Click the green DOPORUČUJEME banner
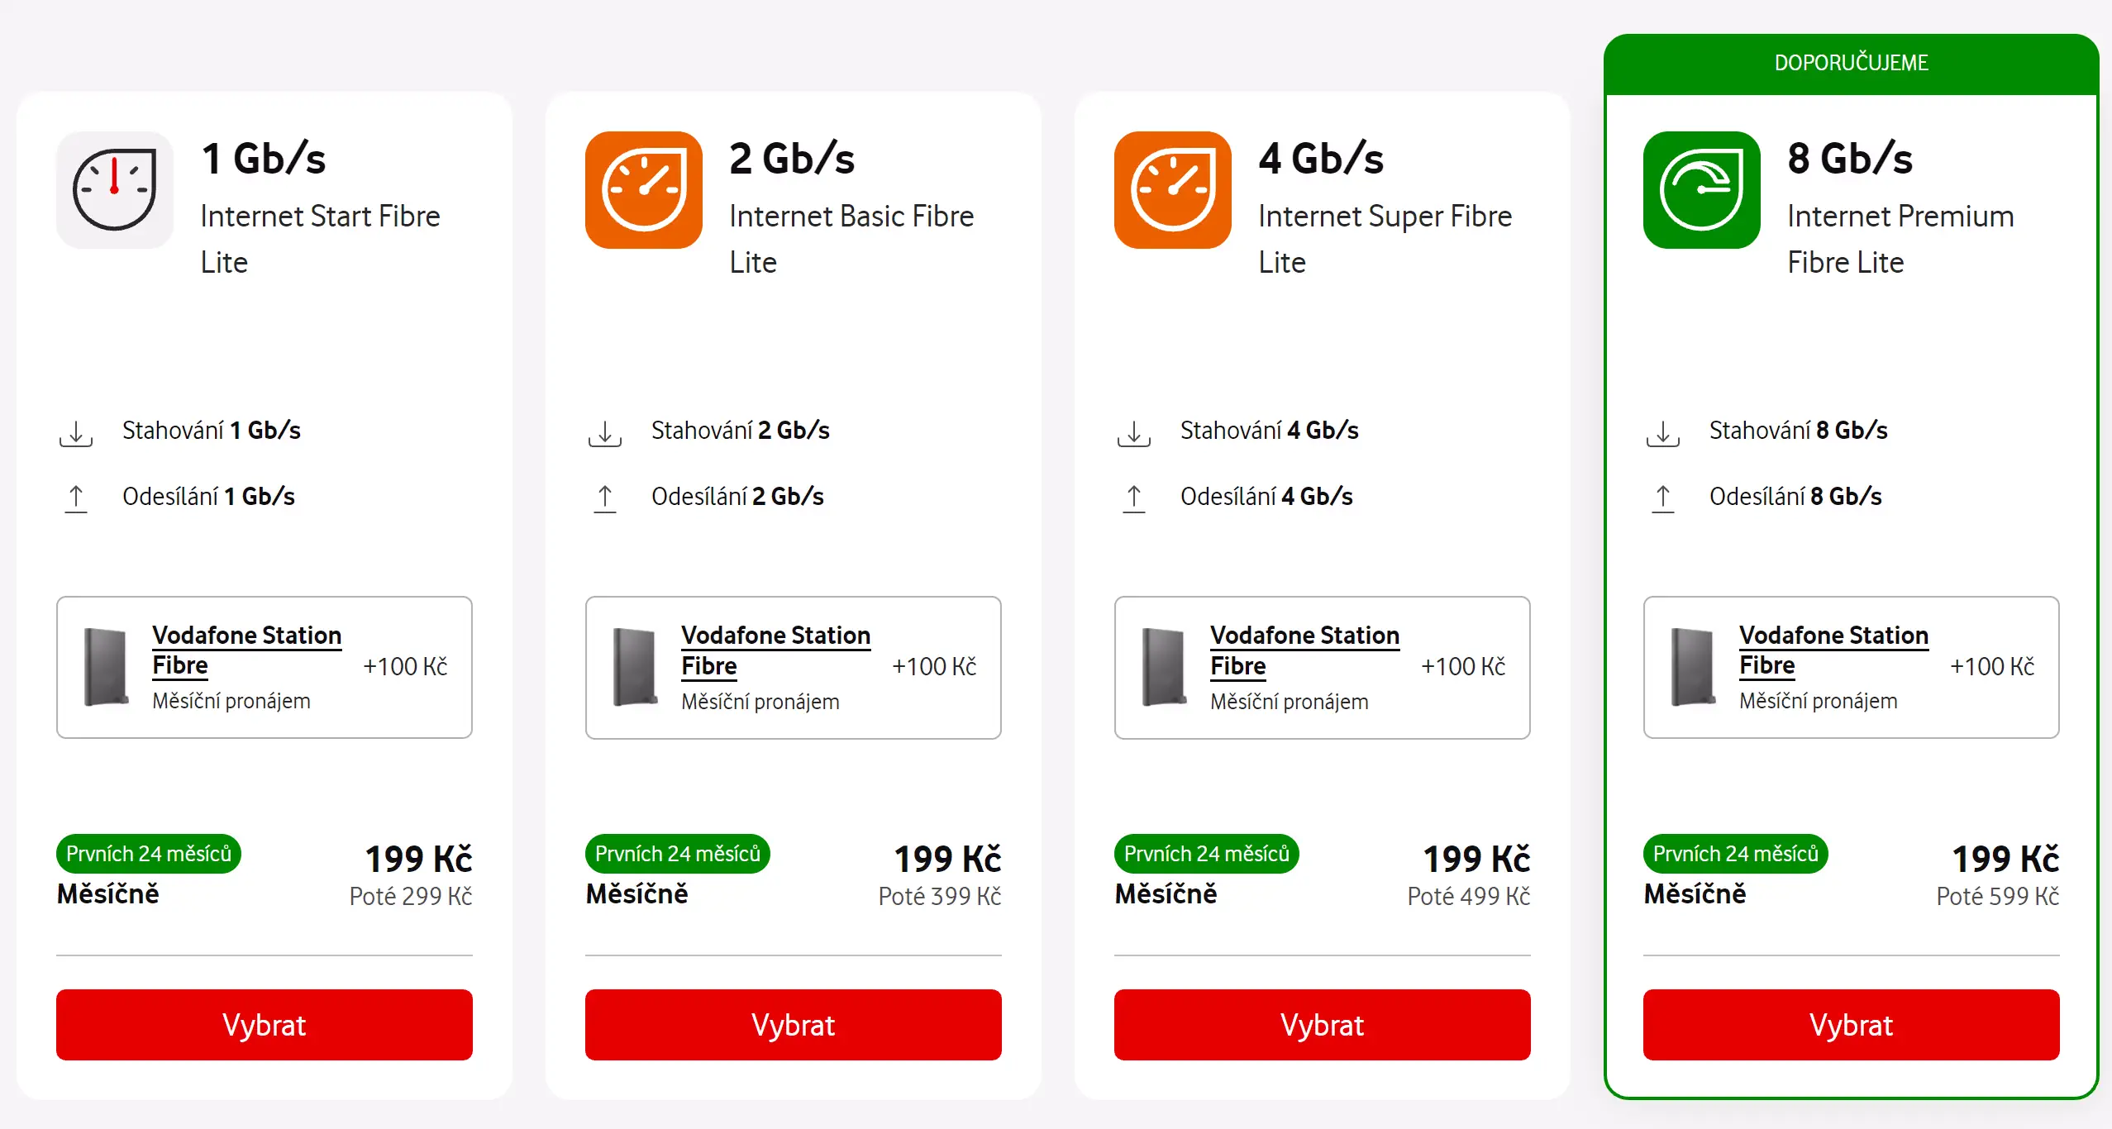Viewport: 2112px width, 1129px height. point(1852,64)
